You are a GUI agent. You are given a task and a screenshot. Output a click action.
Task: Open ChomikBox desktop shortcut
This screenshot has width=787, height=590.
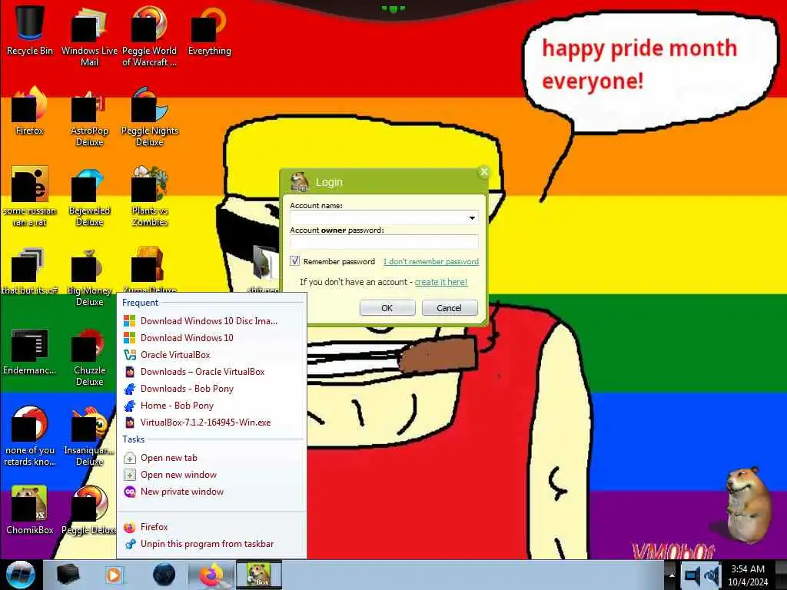[x=30, y=509]
